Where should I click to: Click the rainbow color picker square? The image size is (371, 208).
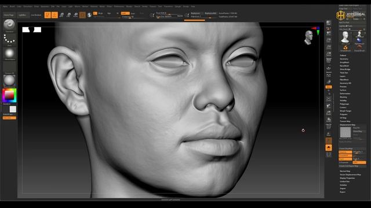9,95
